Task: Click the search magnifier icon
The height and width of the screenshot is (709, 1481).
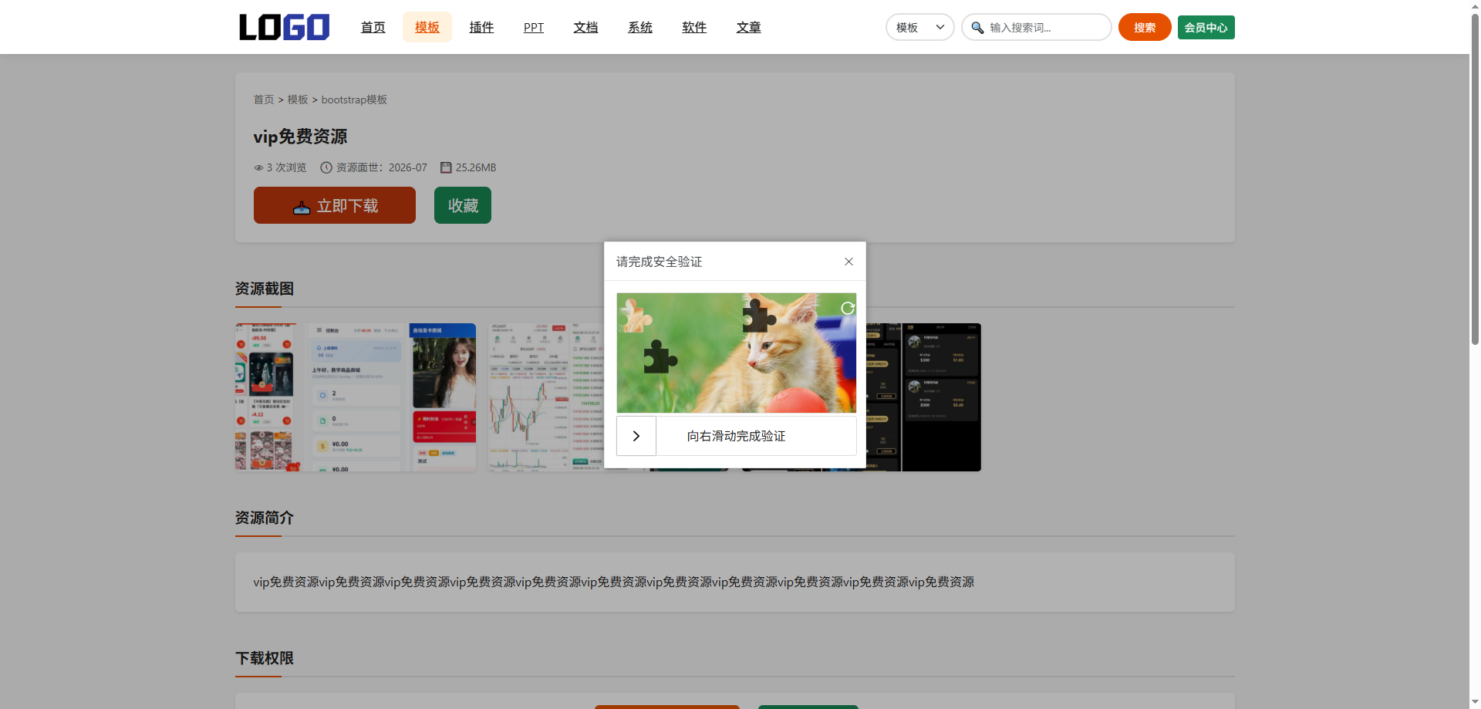Action: [x=977, y=28]
